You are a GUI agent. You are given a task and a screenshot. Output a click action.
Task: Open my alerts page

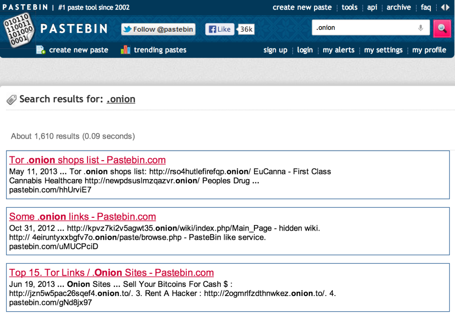click(x=338, y=50)
